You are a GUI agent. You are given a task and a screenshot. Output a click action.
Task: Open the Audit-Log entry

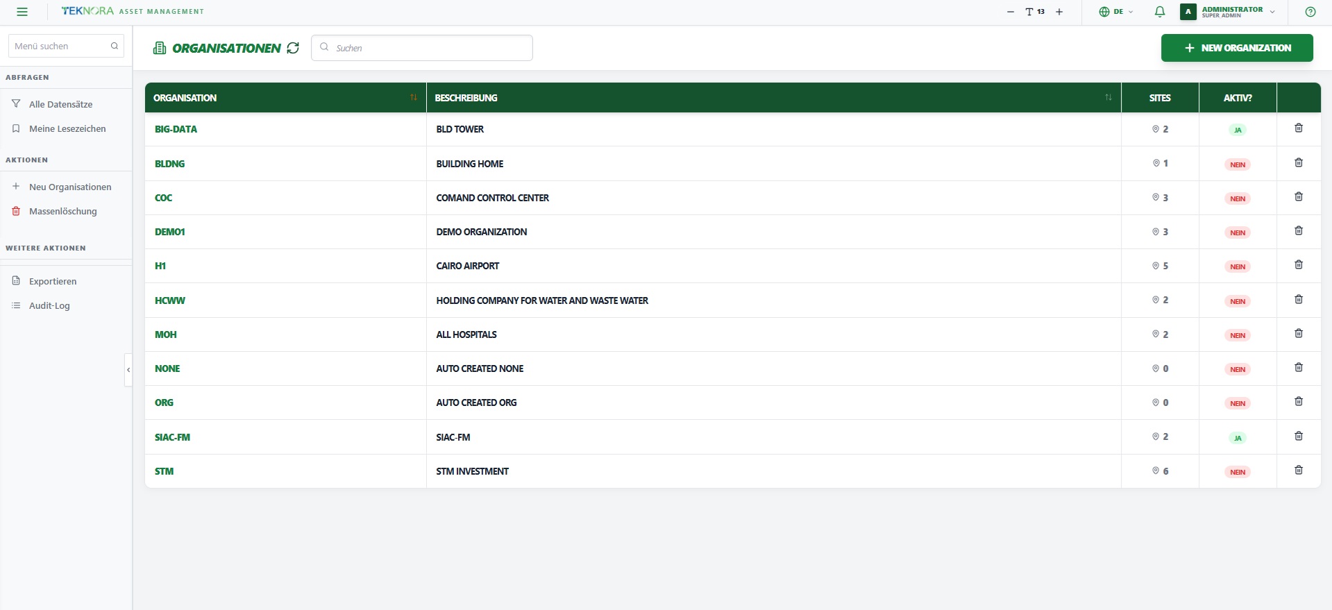(x=49, y=305)
